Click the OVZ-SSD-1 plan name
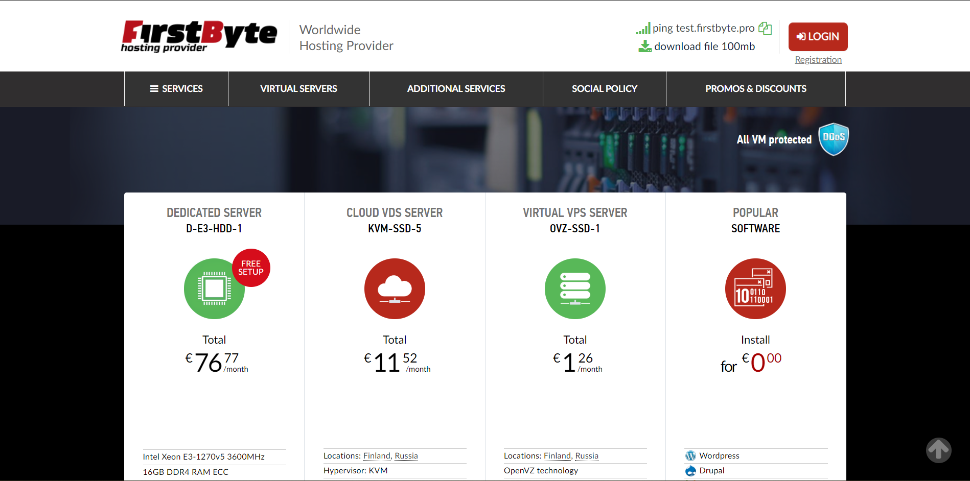Image resolution: width=970 pixels, height=481 pixels. coord(575,228)
